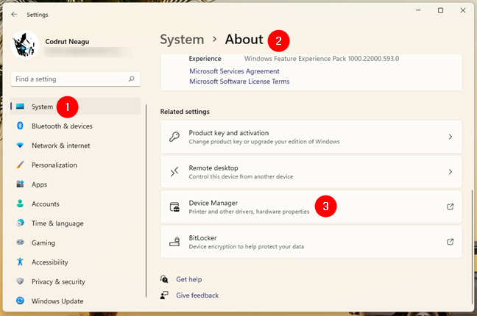Open Microsoft Services Agreement link
The height and width of the screenshot is (316, 477).
click(x=234, y=71)
